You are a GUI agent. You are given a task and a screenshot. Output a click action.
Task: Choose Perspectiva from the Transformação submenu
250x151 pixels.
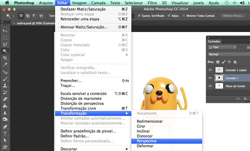click(167, 141)
